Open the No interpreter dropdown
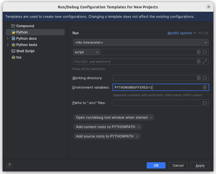216x174 pixels. (x=141, y=42)
